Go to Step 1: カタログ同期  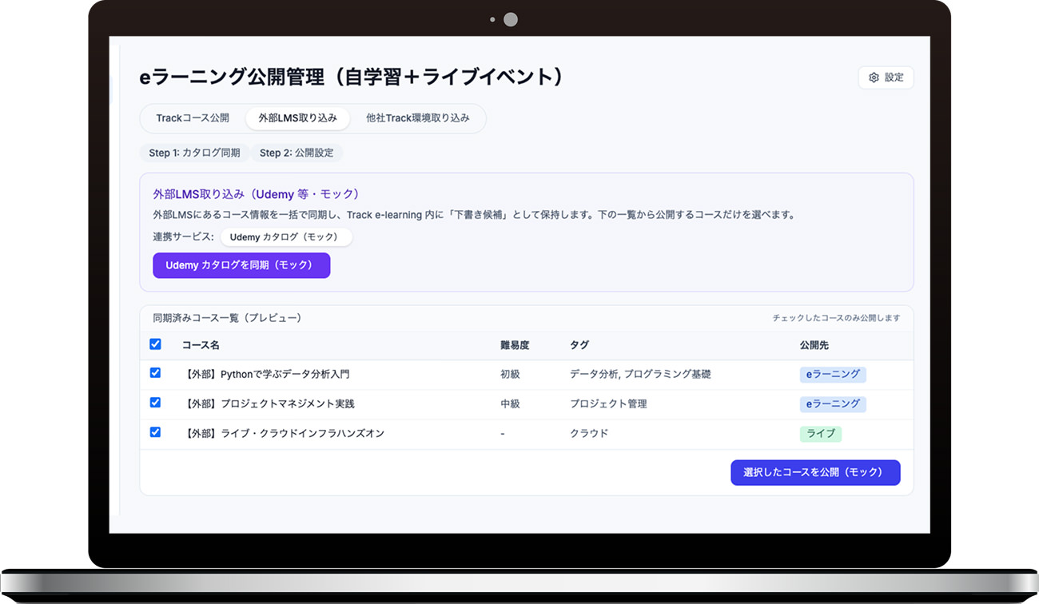194,153
